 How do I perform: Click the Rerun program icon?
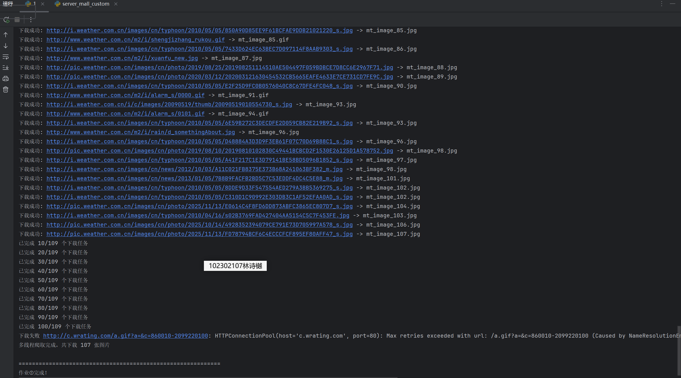[x=6, y=20]
